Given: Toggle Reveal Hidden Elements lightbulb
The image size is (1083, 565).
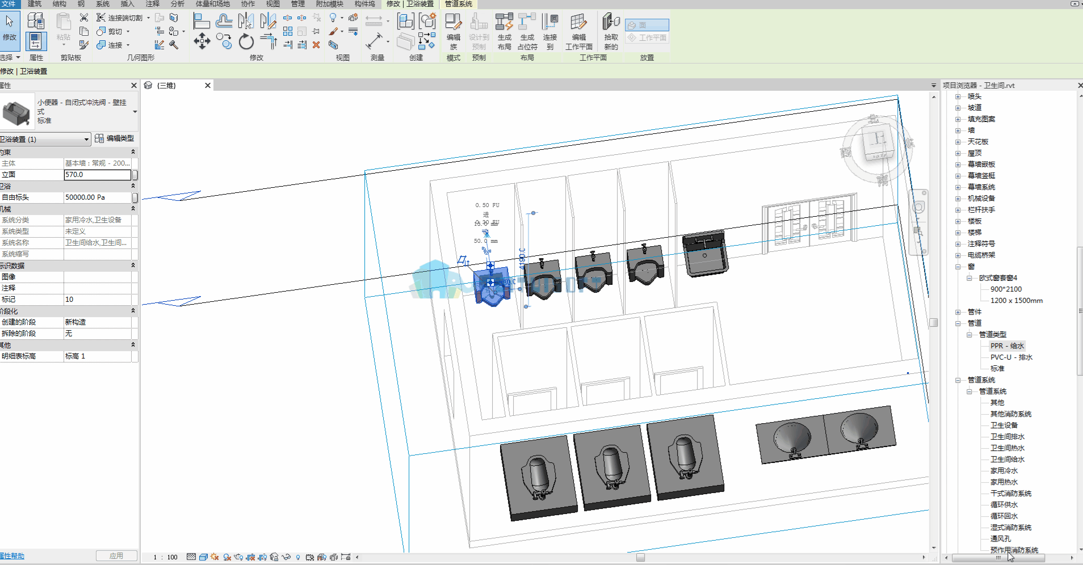Looking at the screenshot, I should (298, 557).
